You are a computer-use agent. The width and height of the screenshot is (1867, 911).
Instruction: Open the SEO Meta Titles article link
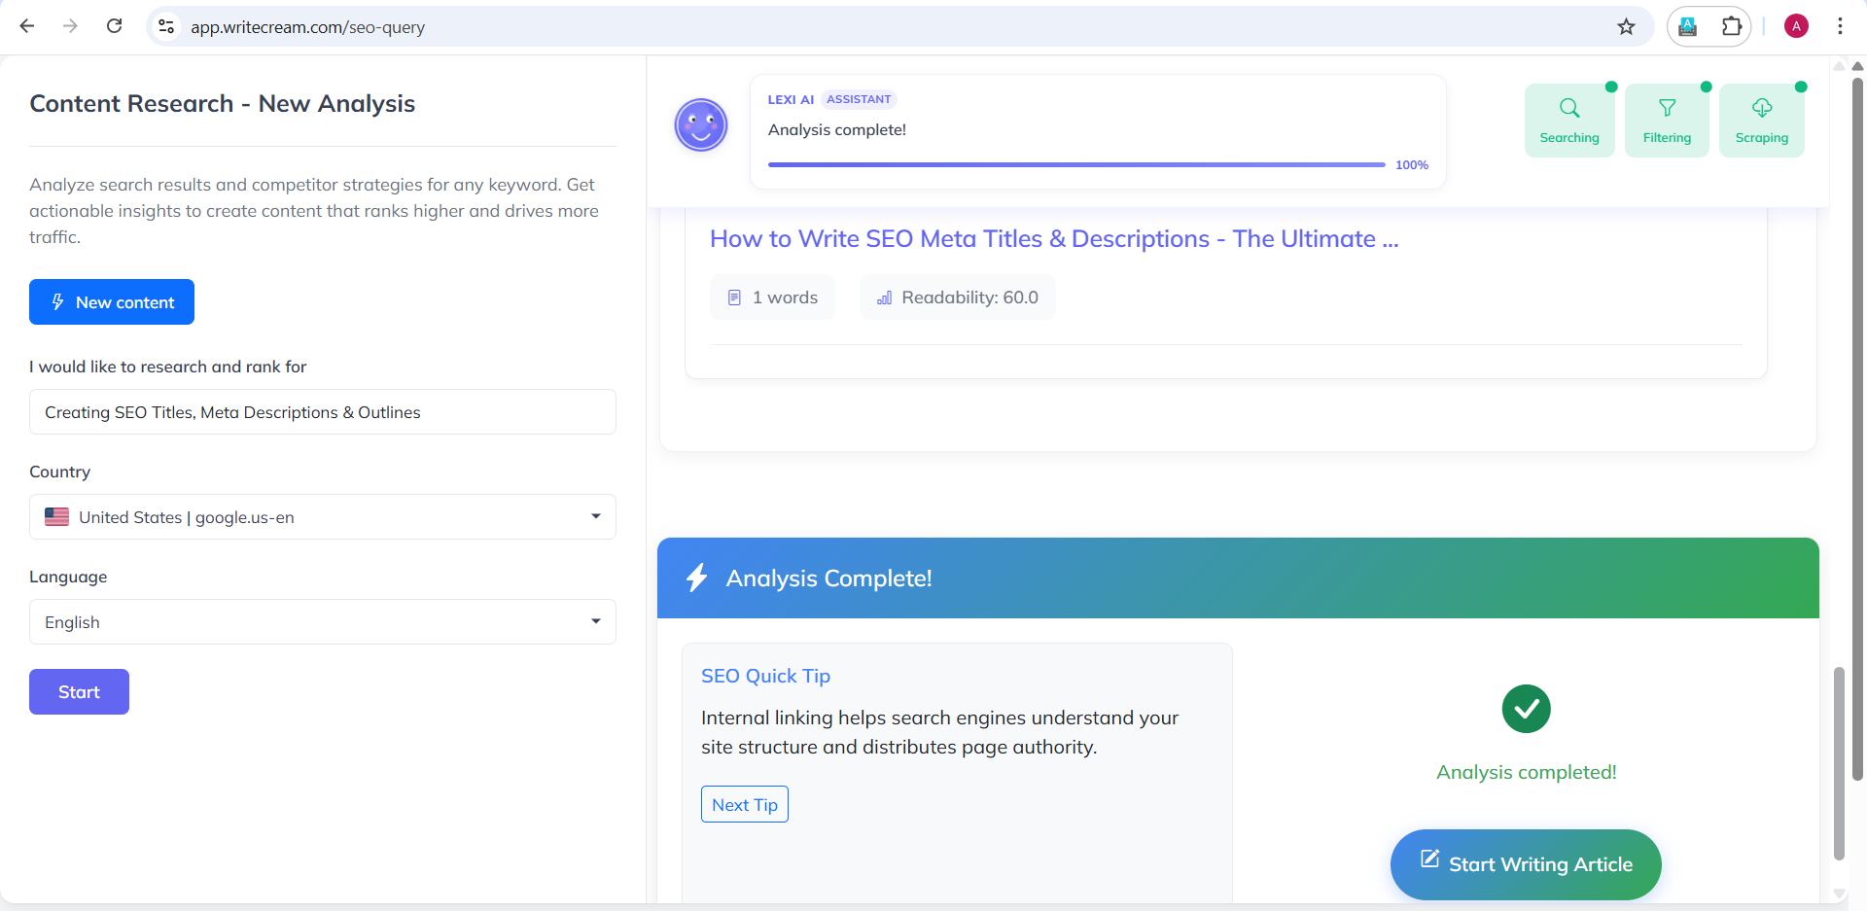(1053, 239)
